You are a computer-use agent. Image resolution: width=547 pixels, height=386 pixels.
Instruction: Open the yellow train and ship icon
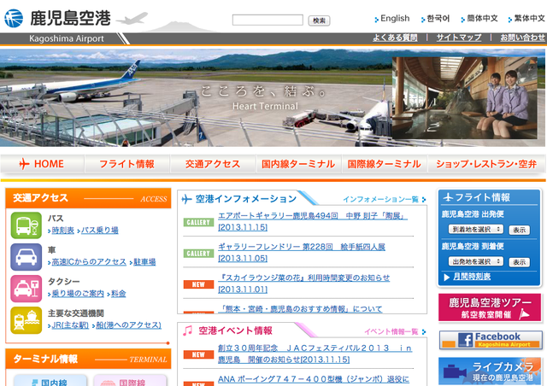pos(26,320)
